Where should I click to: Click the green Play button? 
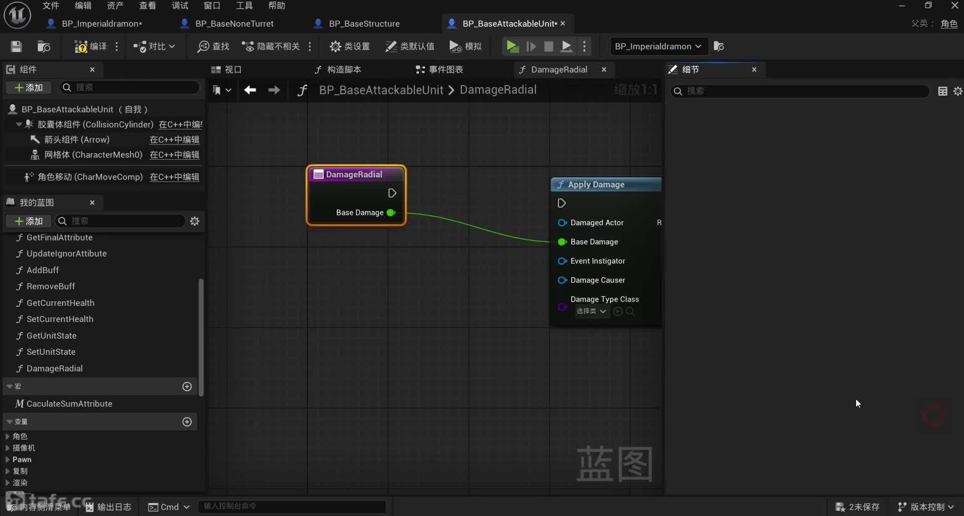tap(512, 46)
